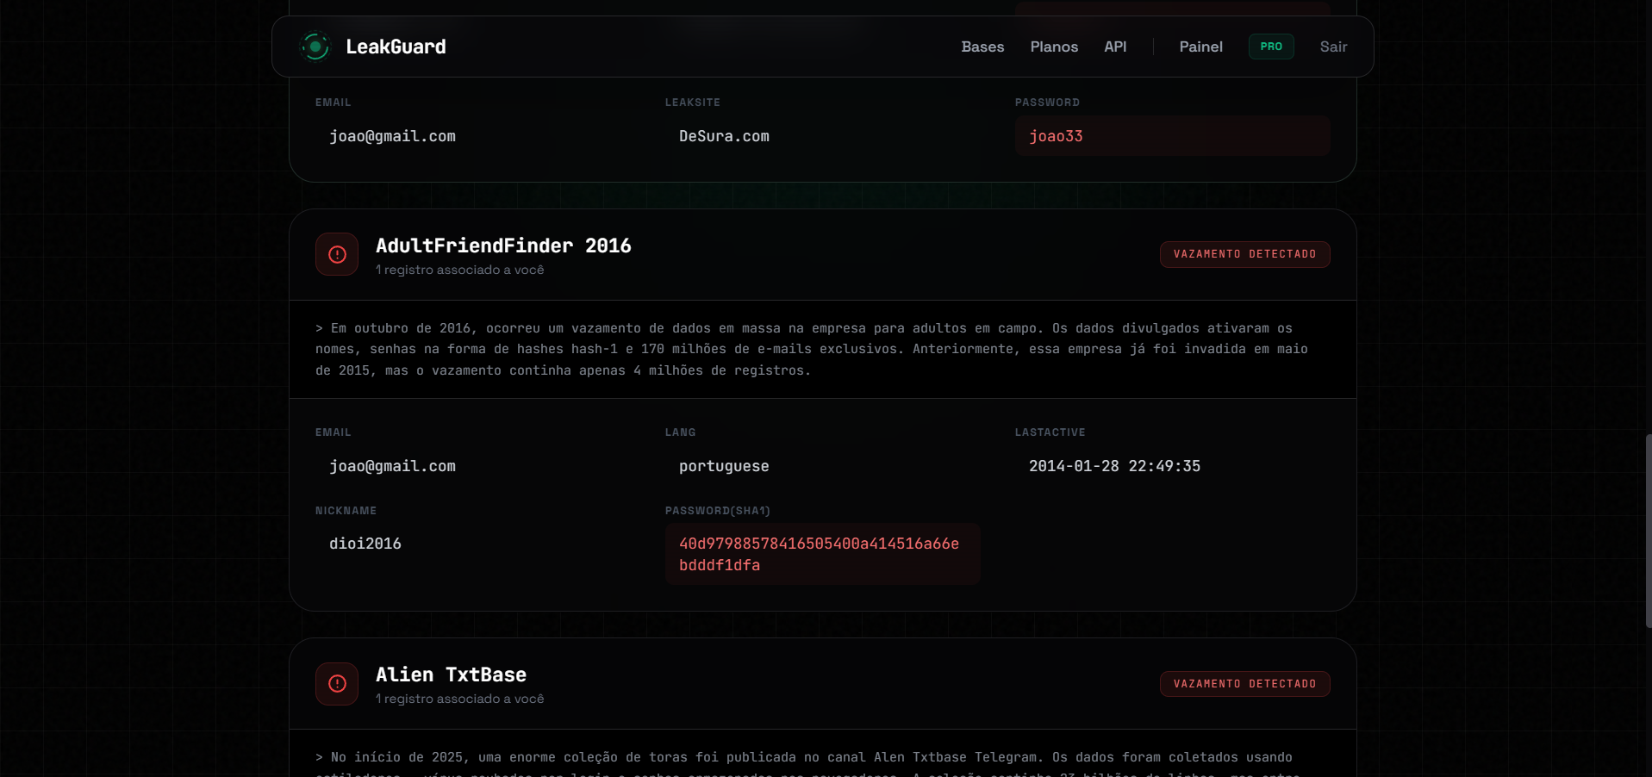Image resolution: width=1652 pixels, height=777 pixels.
Task: Select the lang value portuguese
Action: click(724, 466)
